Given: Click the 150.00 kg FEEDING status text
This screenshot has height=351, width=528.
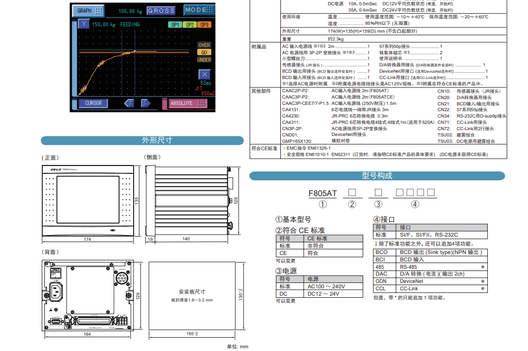Looking at the screenshot, I should click(116, 25).
